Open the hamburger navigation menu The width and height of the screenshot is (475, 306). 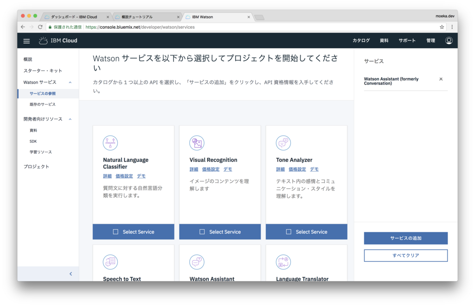pyautogui.click(x=26, y=41)
